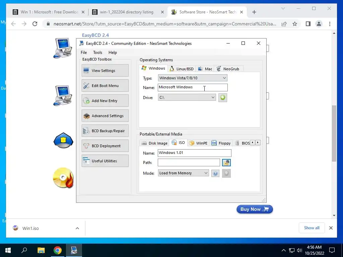Viewport: 343px width, 257px height.
Task: Click the Buy Now button
Action: point(255,209)
